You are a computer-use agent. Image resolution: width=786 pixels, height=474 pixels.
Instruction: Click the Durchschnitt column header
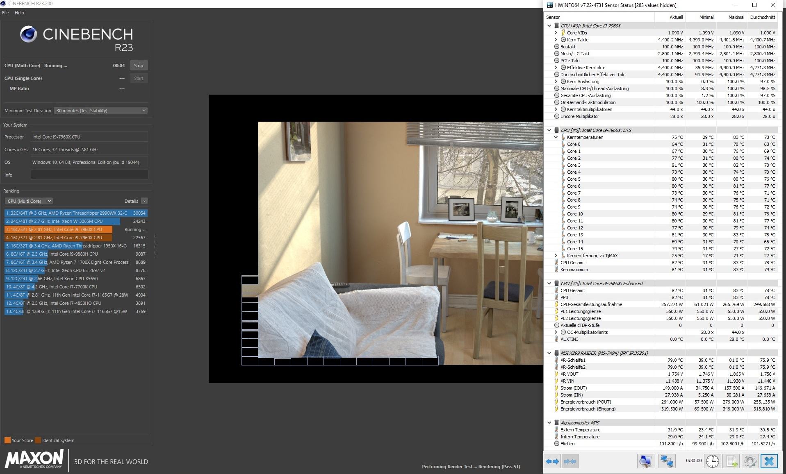(762, 17)
